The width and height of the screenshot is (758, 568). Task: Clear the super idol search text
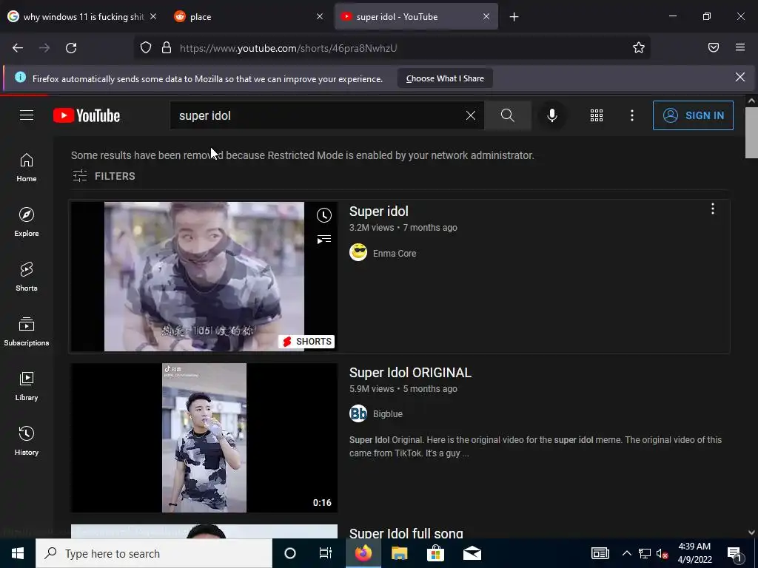tap(470, 115)
